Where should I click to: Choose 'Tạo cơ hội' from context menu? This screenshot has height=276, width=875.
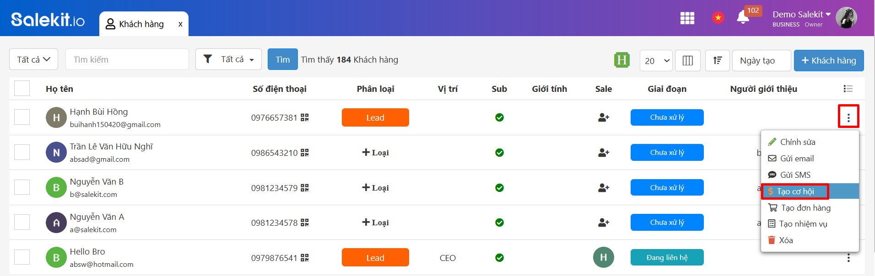coord(795,191)
